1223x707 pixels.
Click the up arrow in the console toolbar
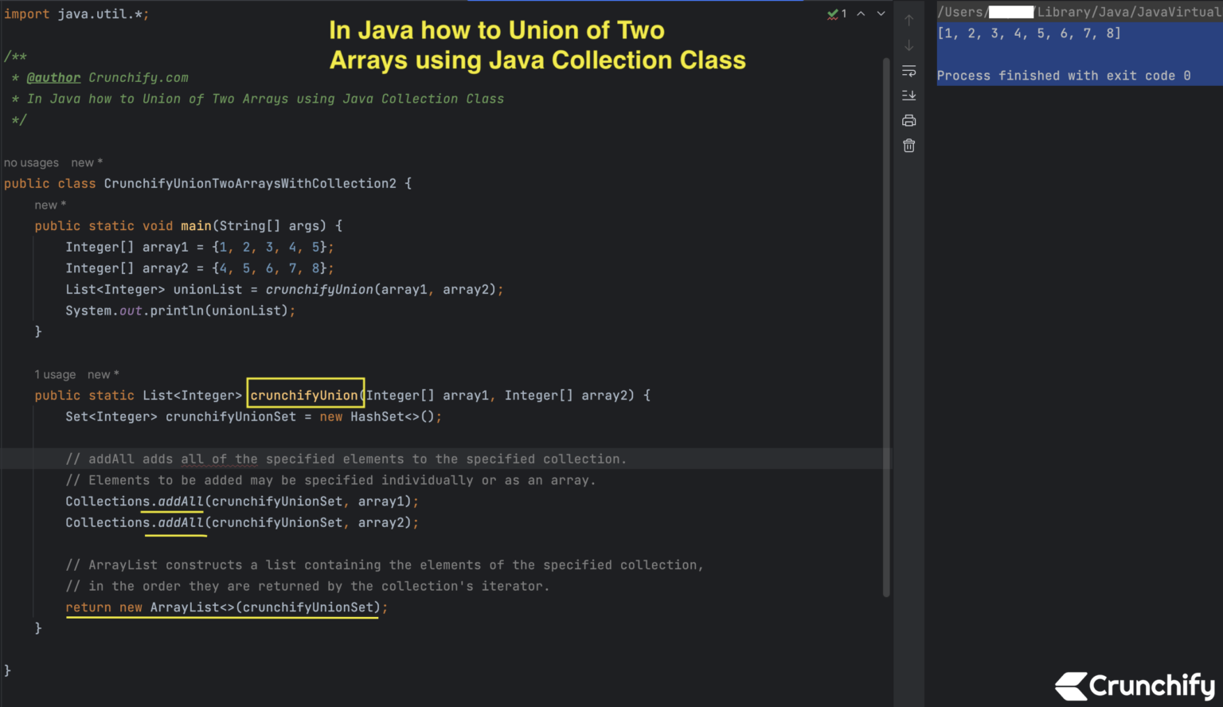908,19
